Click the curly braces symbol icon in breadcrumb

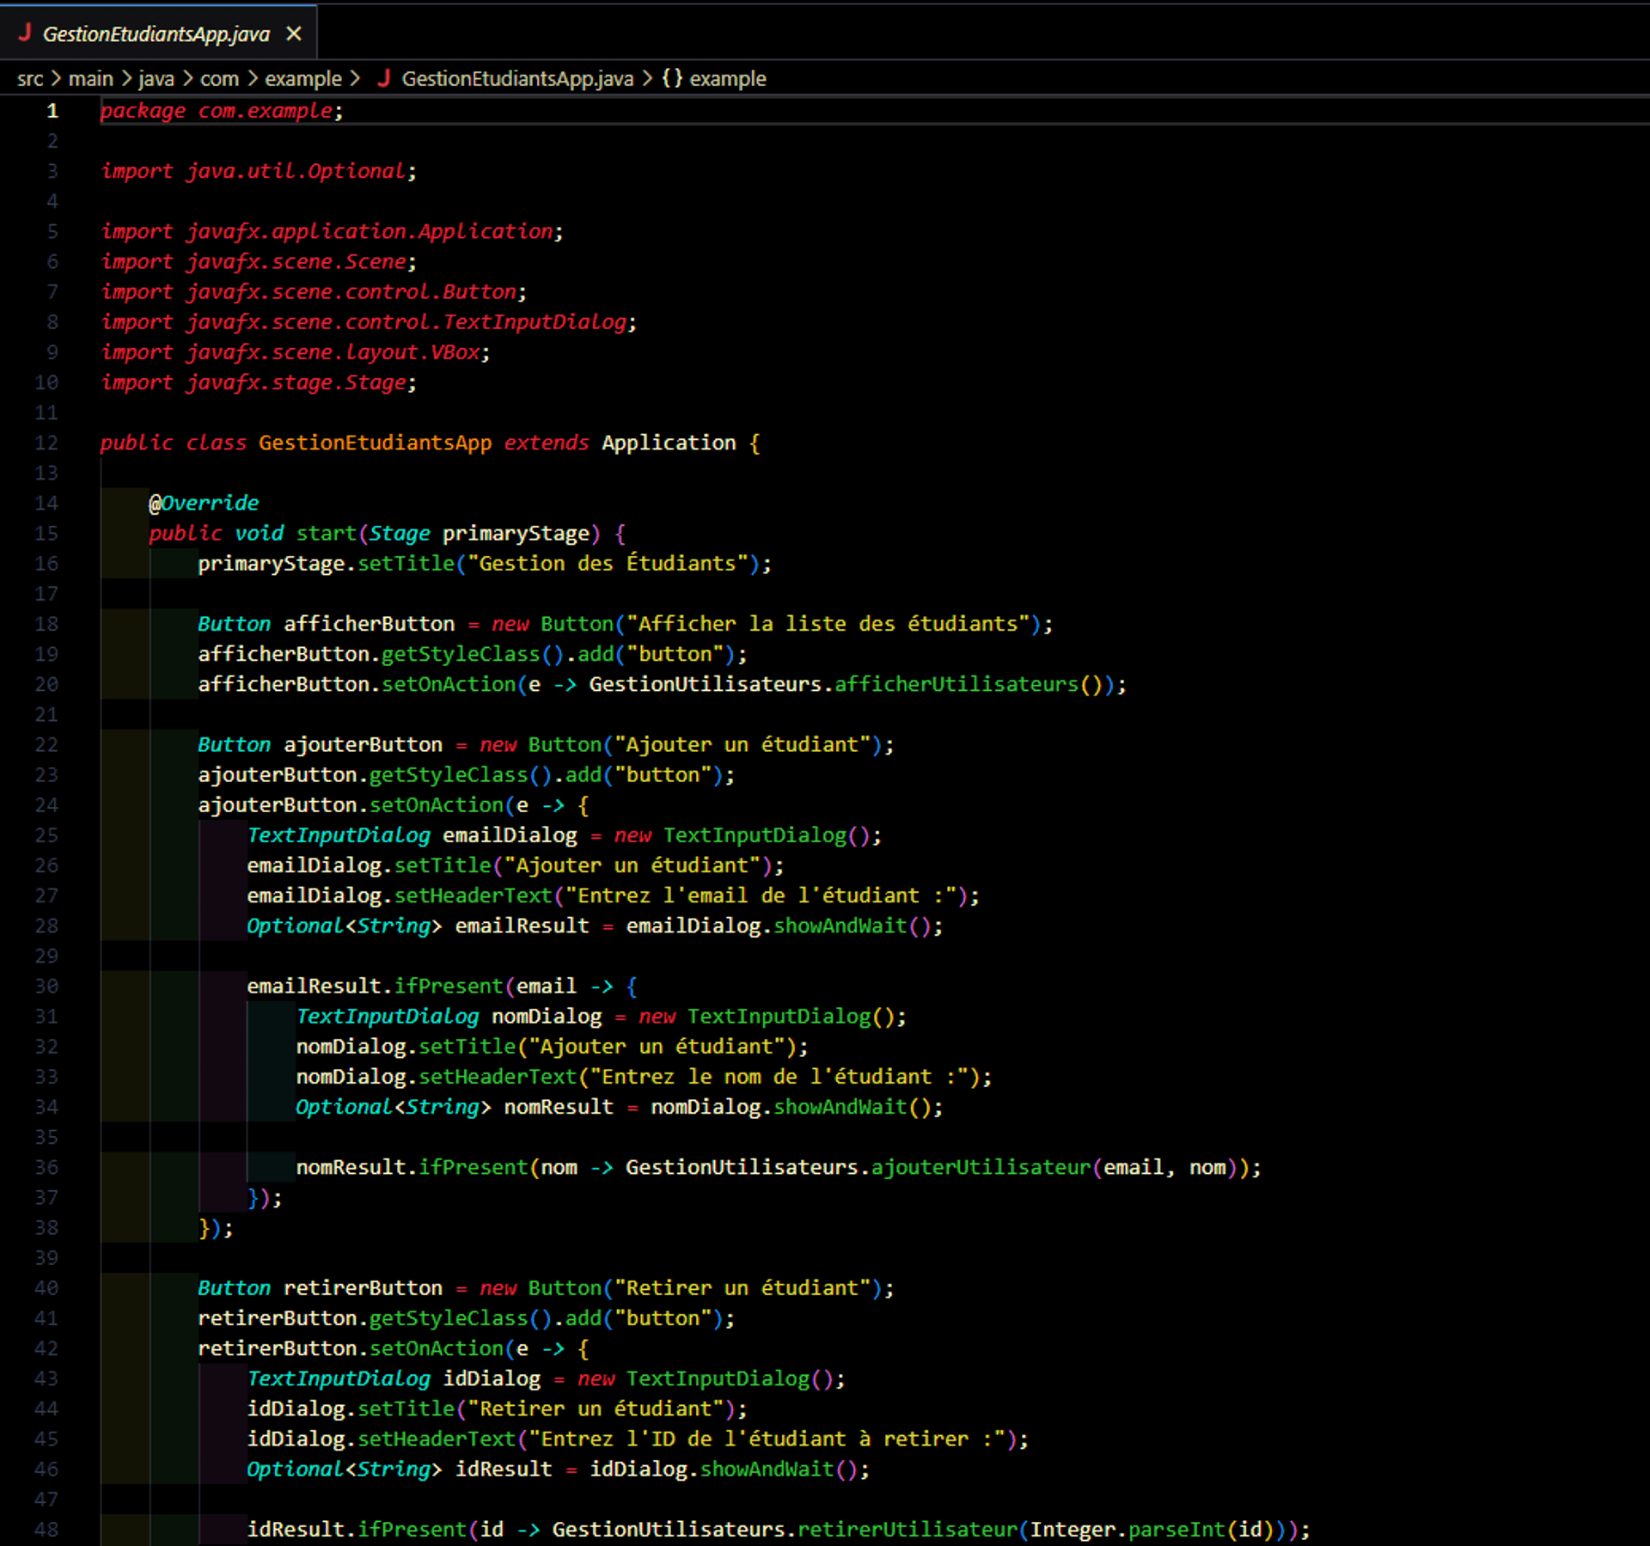click(x=672, y=78)
